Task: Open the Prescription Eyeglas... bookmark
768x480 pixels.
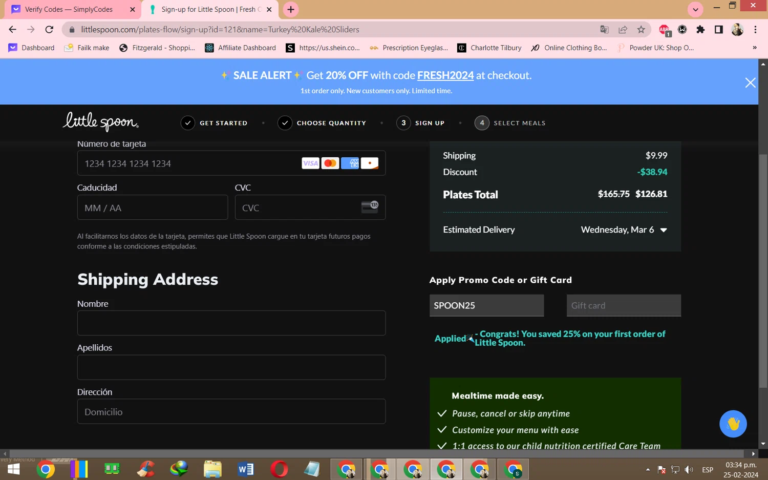Action: coord(409,48)
